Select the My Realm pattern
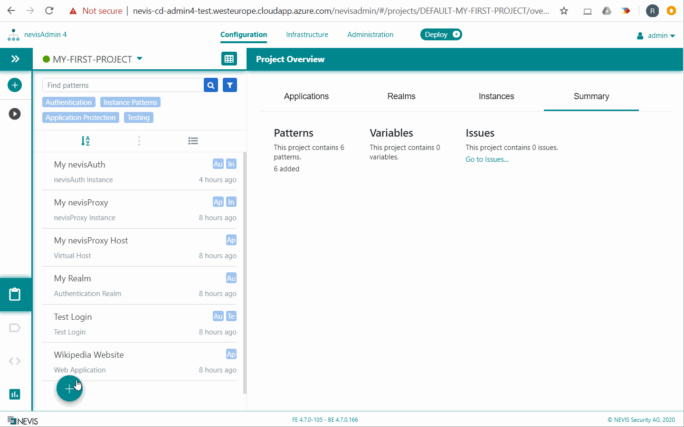This screenshot has width=684, height=427. tap(140, 285)
